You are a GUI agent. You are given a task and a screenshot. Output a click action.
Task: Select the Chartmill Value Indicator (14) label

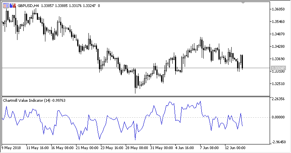point(26,101)
